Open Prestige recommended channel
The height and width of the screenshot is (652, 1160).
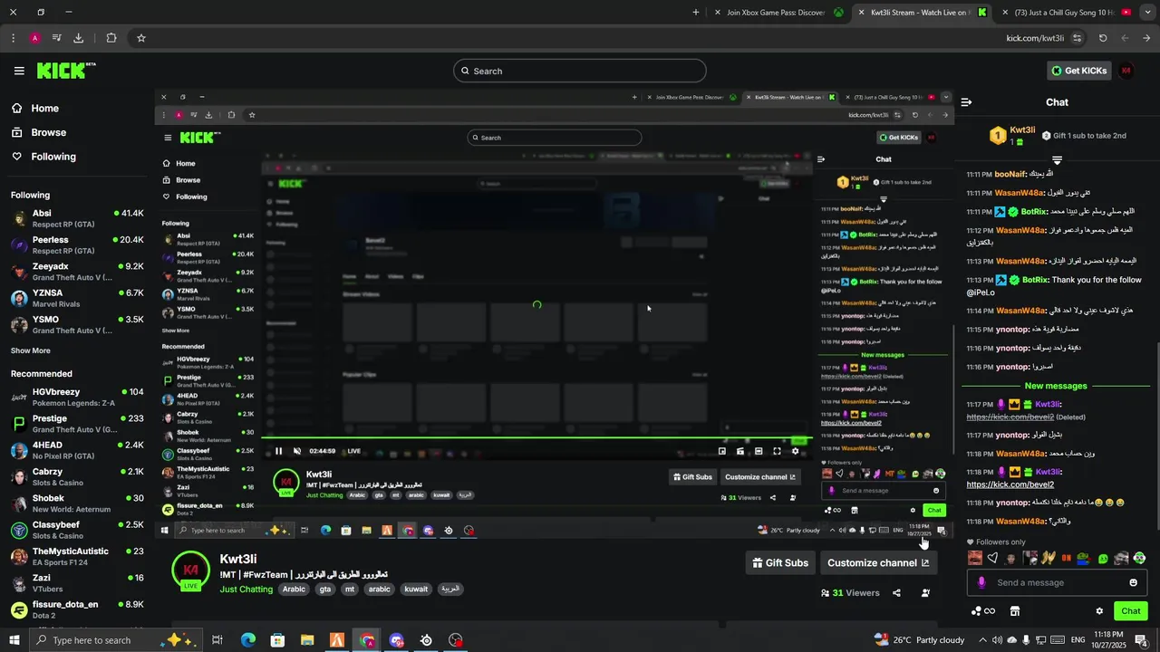click(x=77, y=424)
